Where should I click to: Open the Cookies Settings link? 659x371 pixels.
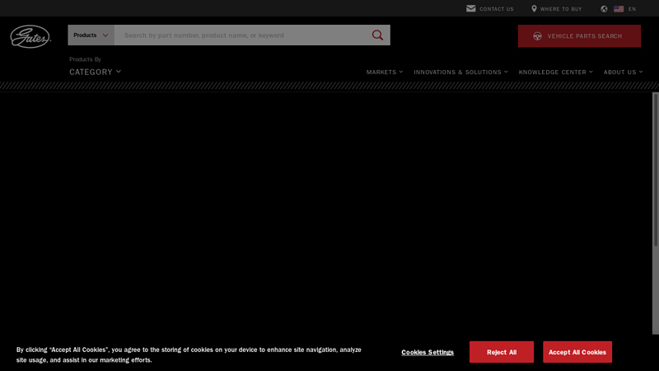click(428, 352)
